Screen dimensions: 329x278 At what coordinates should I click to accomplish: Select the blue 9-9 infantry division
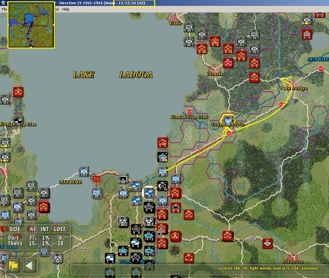[17, 206]
